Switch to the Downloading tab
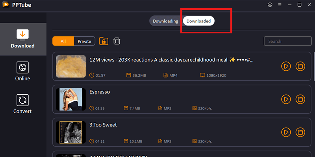Image resolution: width=315 pixels, height=157 pixels. pyautogui.click(x=165, y=21)
